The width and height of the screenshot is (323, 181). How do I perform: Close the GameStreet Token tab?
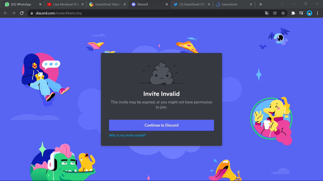pos(124,4)
